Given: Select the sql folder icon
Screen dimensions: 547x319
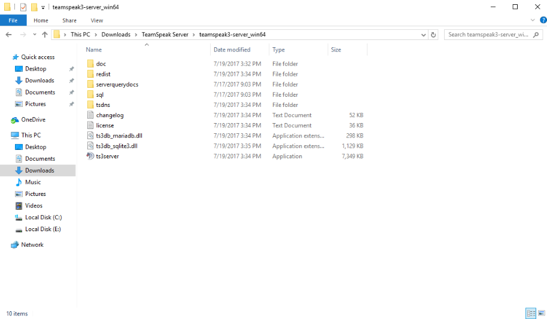Looking at the screenshot, I should [x=90, y=94].
